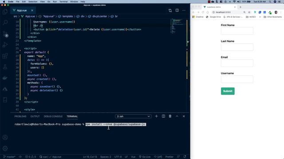The image size is (284, 159).
Task: Click into the Email input field
Action: [237, 63]
